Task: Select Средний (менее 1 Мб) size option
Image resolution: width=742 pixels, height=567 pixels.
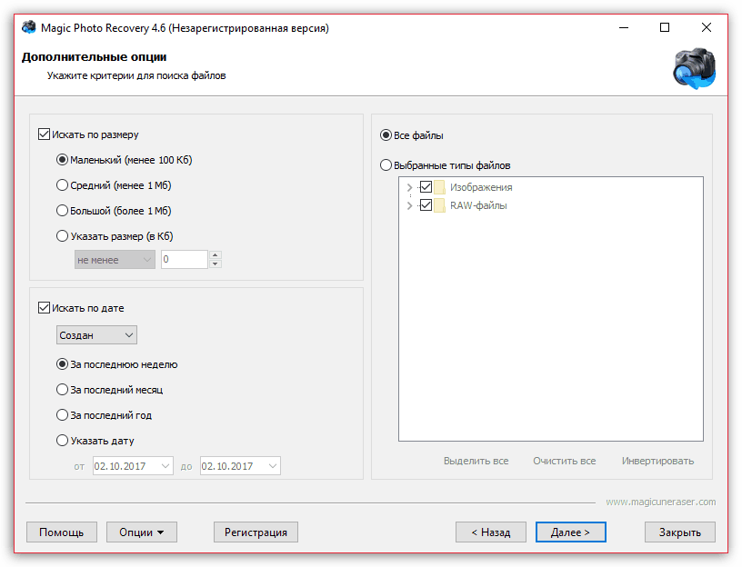Action: 62,185
